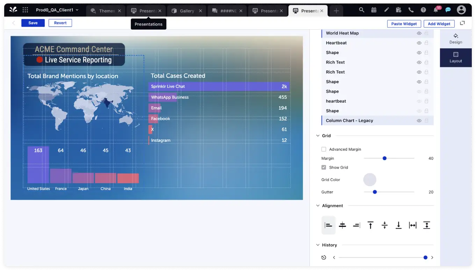Click the pop-out icon beside Add Widget

point(462,23)
